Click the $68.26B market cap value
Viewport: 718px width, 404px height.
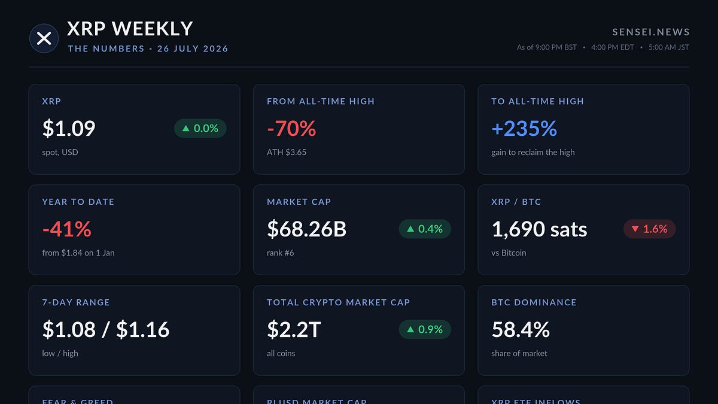306,229
